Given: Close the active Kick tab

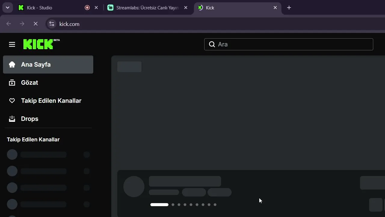Looking at the screenshot, I should (275, 8).
